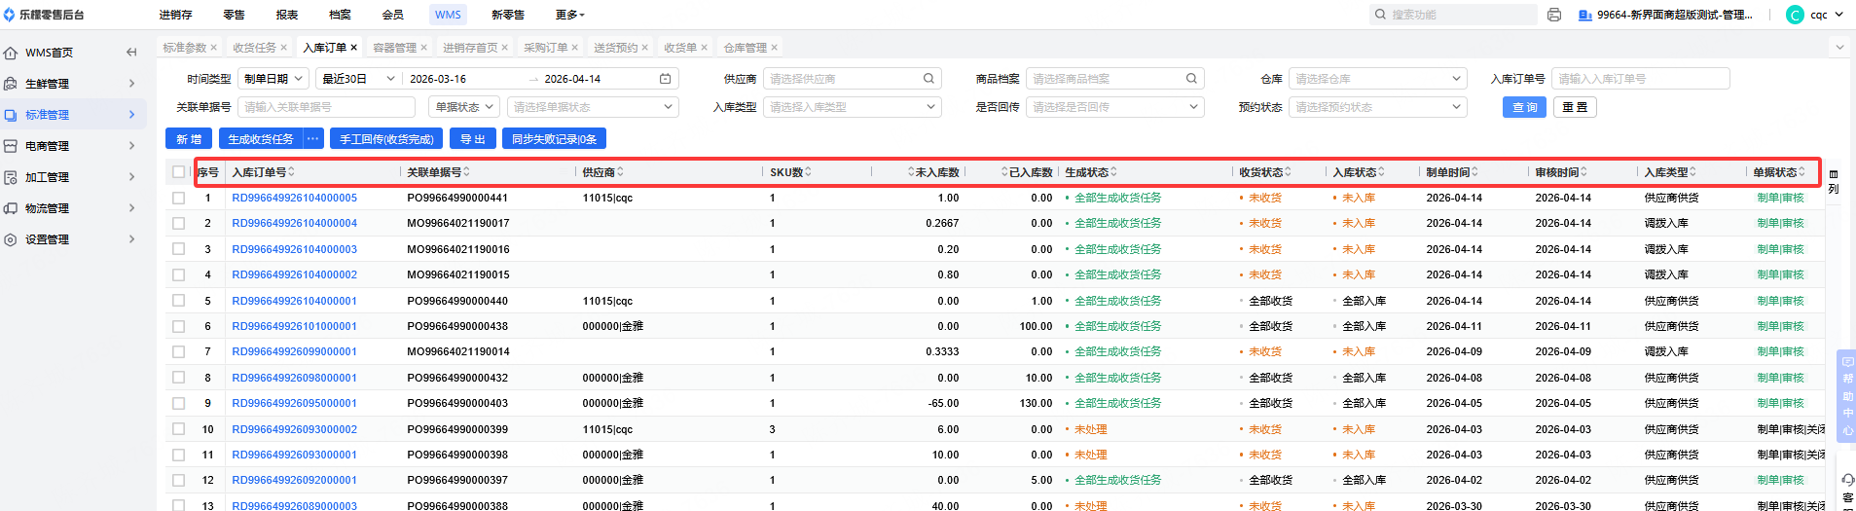Click the 乐檬零售后台 logo
The width and height of the screenshot is (1856, 511).
tap(45, 15)
